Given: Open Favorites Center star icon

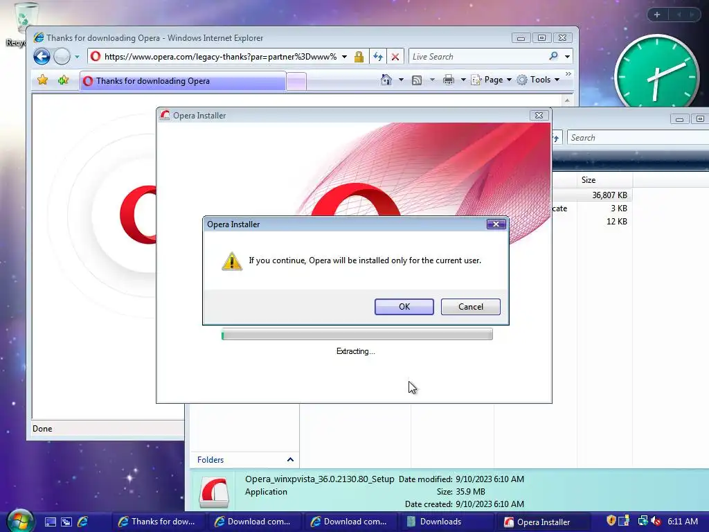Looking at the screenshot, I should 42,80.
